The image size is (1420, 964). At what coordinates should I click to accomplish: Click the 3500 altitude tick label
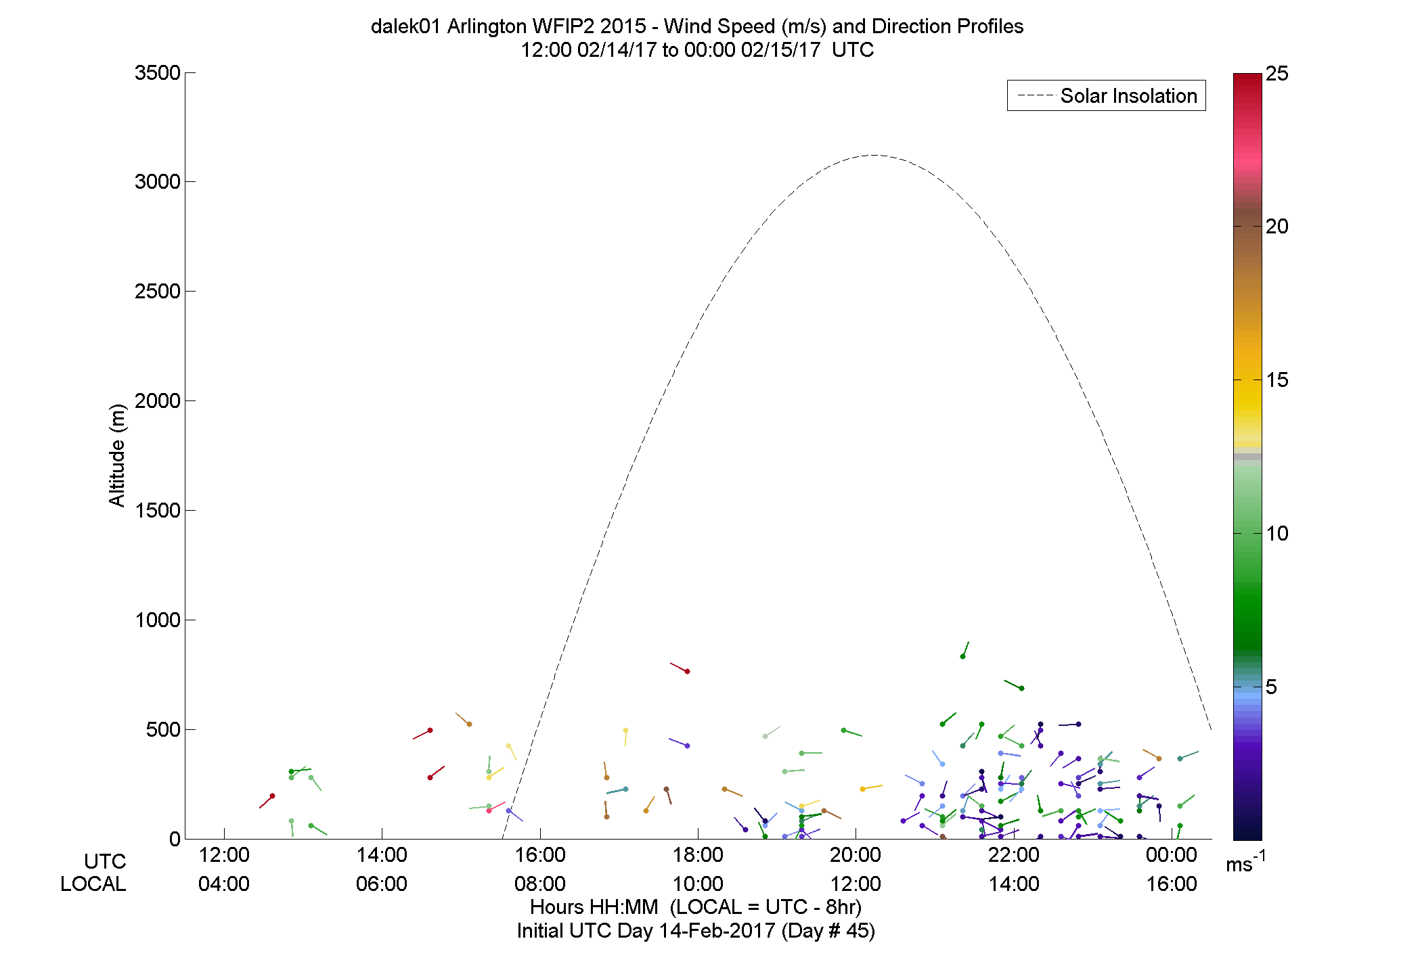click(158, 73)
